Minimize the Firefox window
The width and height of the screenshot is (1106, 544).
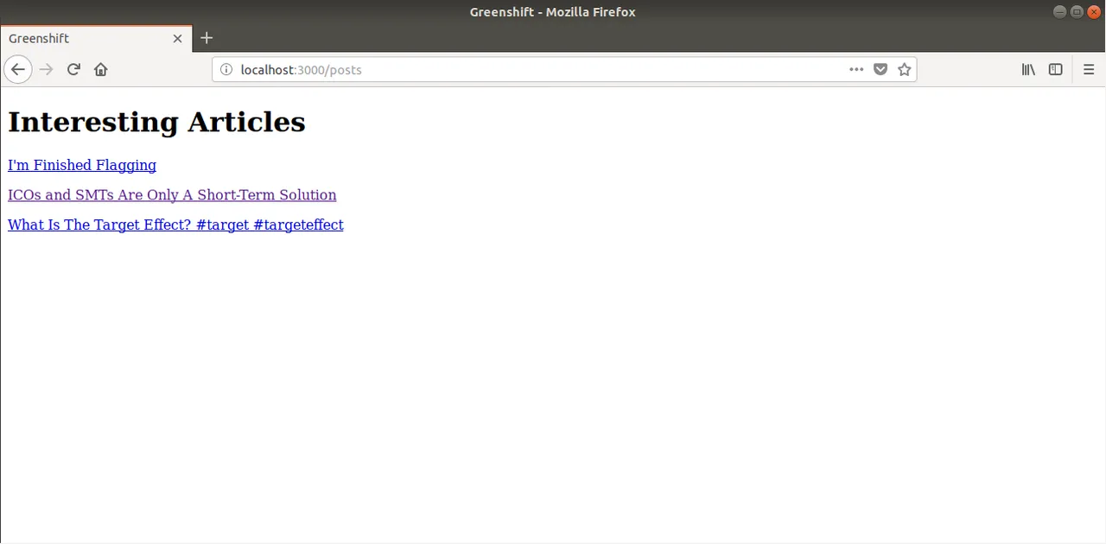pyautogui.click(x=1059, y=11)
